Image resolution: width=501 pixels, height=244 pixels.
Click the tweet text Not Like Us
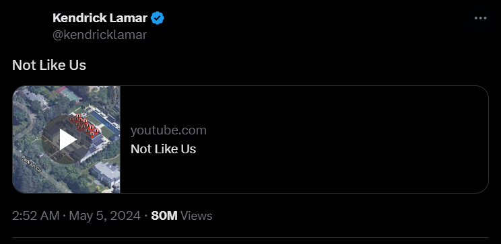click(49, 65)
